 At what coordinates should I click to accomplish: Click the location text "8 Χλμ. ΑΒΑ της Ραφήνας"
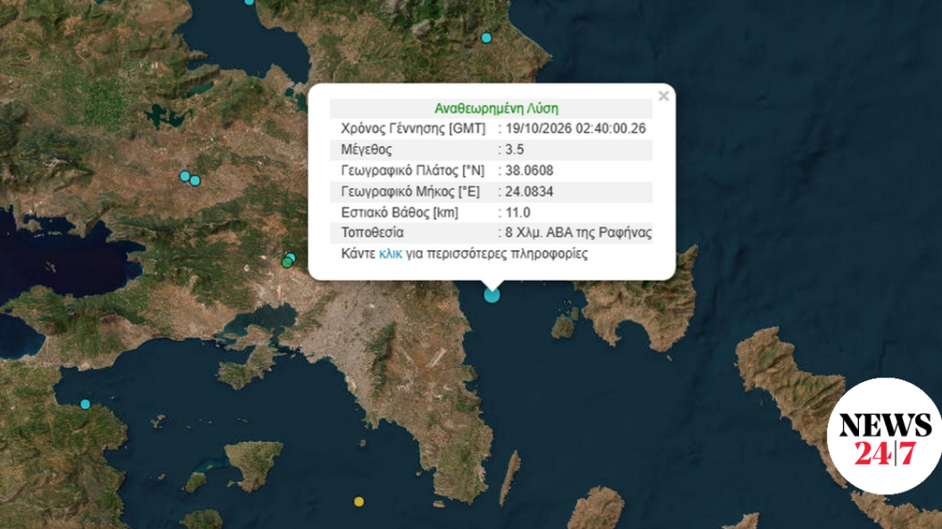point(579,232)
